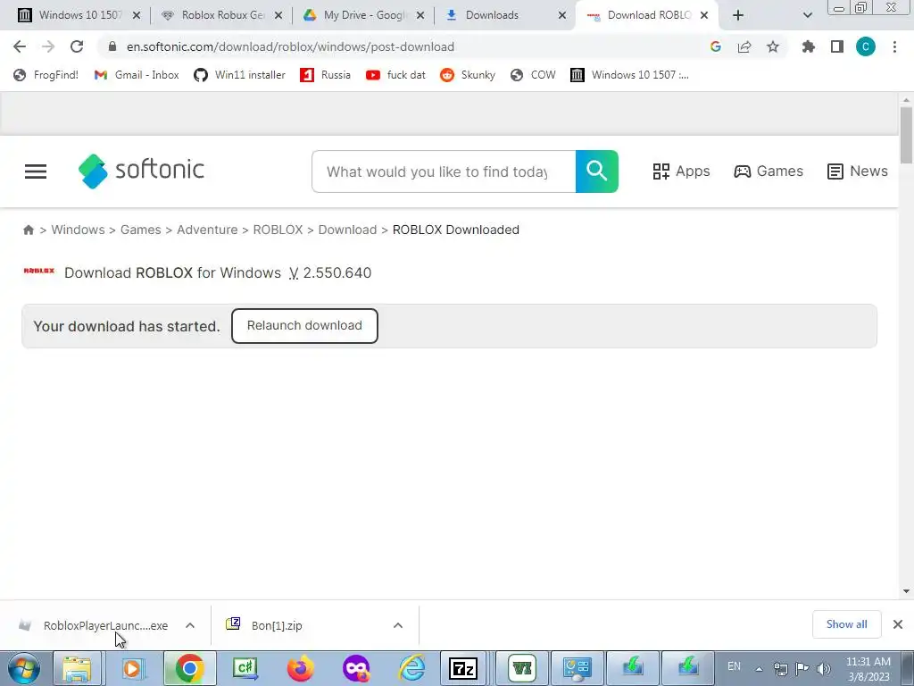Viewport: 914px width, 686px height.
Task: Go back to the previous page
Action: tap(20, 46)
